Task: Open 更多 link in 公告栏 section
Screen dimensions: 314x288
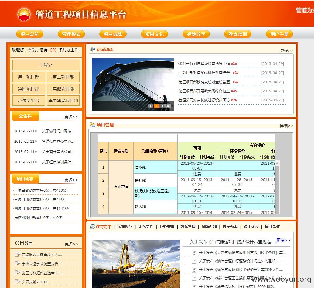Action: click(x=71, y=117)
